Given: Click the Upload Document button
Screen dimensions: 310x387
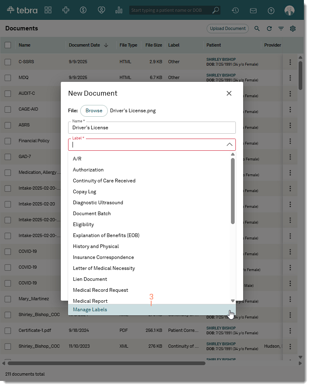Looking at the screenshot, I should click(227, 29).
